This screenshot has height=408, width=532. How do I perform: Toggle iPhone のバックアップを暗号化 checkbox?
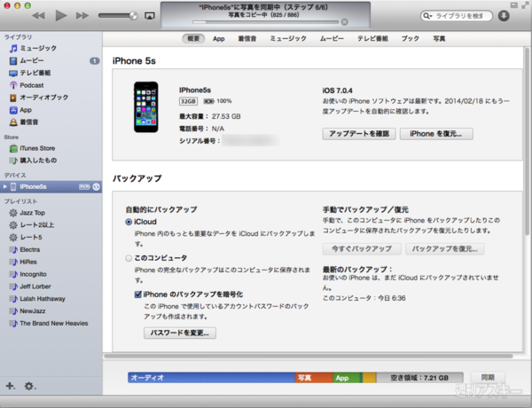click(x=137, y=294)
